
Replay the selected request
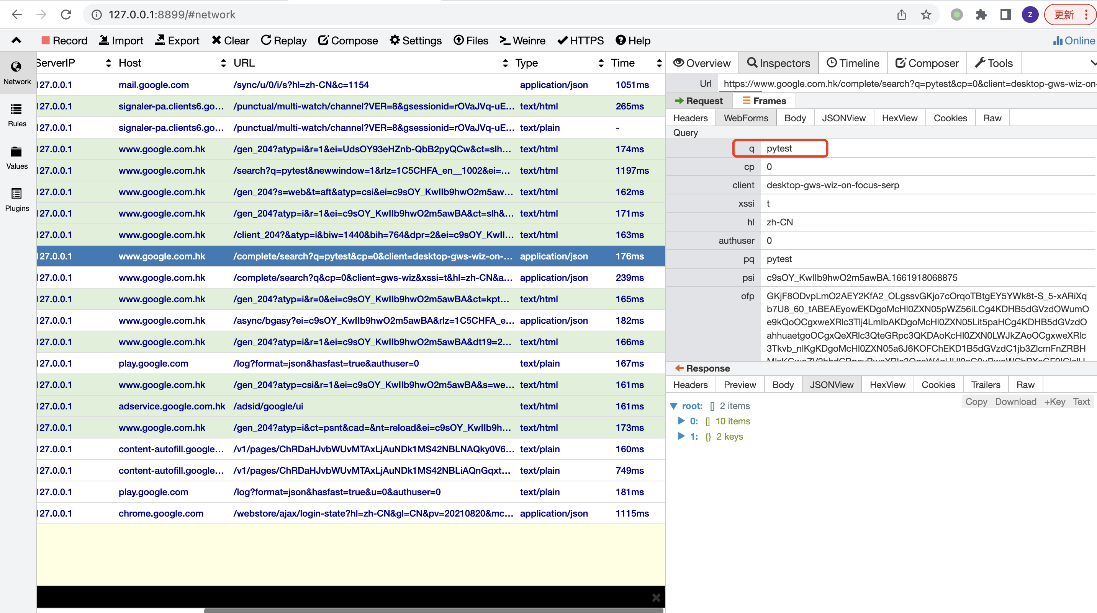pyautogui.click(x=283, y=41)
